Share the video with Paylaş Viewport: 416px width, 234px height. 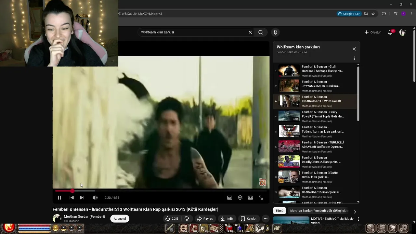point(205,219)
